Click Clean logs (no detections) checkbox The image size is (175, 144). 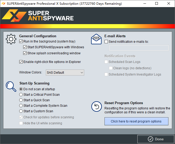111,68
